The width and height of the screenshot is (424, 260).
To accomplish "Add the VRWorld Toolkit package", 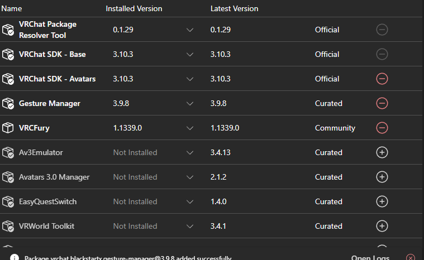I will (x=382, y=227).
